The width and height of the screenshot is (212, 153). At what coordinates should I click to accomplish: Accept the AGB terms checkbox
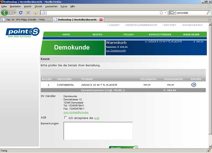(65, 118)
